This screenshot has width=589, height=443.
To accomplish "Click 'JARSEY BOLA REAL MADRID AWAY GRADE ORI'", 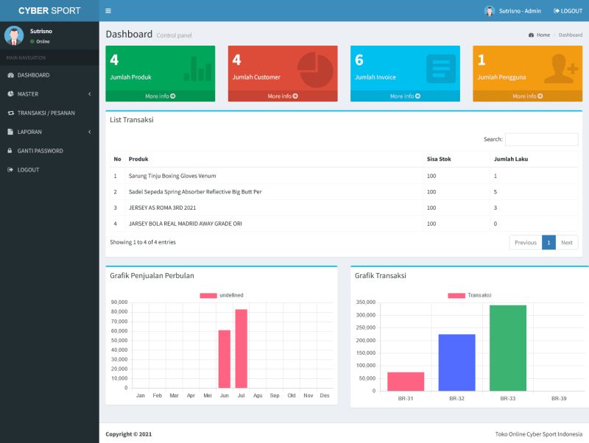I will (x=186, y=224).
